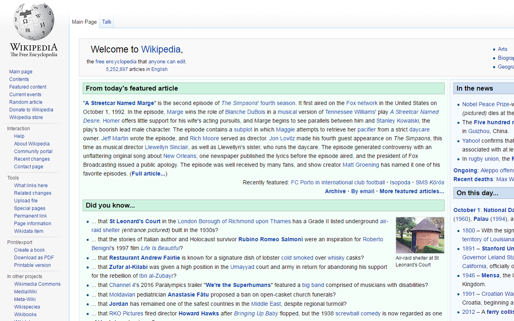Open What links here tool
Viewport: 514px width, 321px height.
(31, 186)
